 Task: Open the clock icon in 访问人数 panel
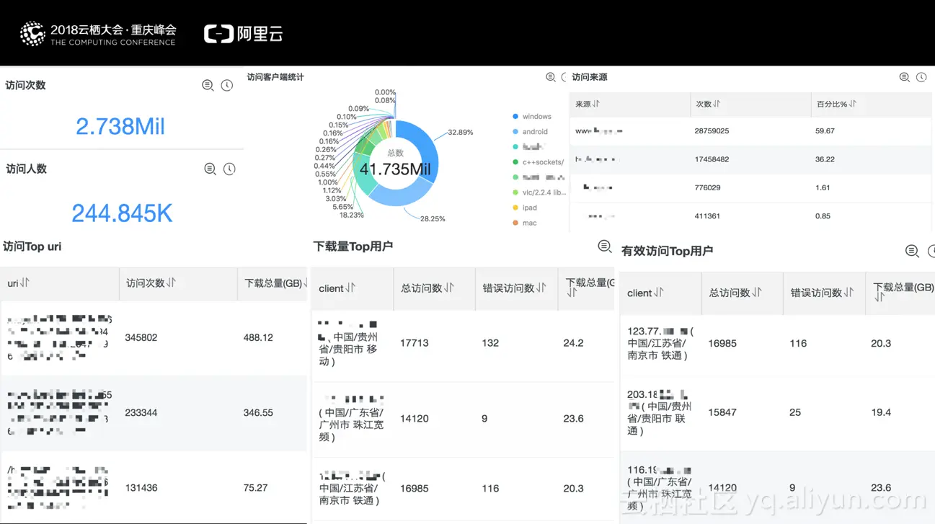pyautogui.click(x=229, y=169)
